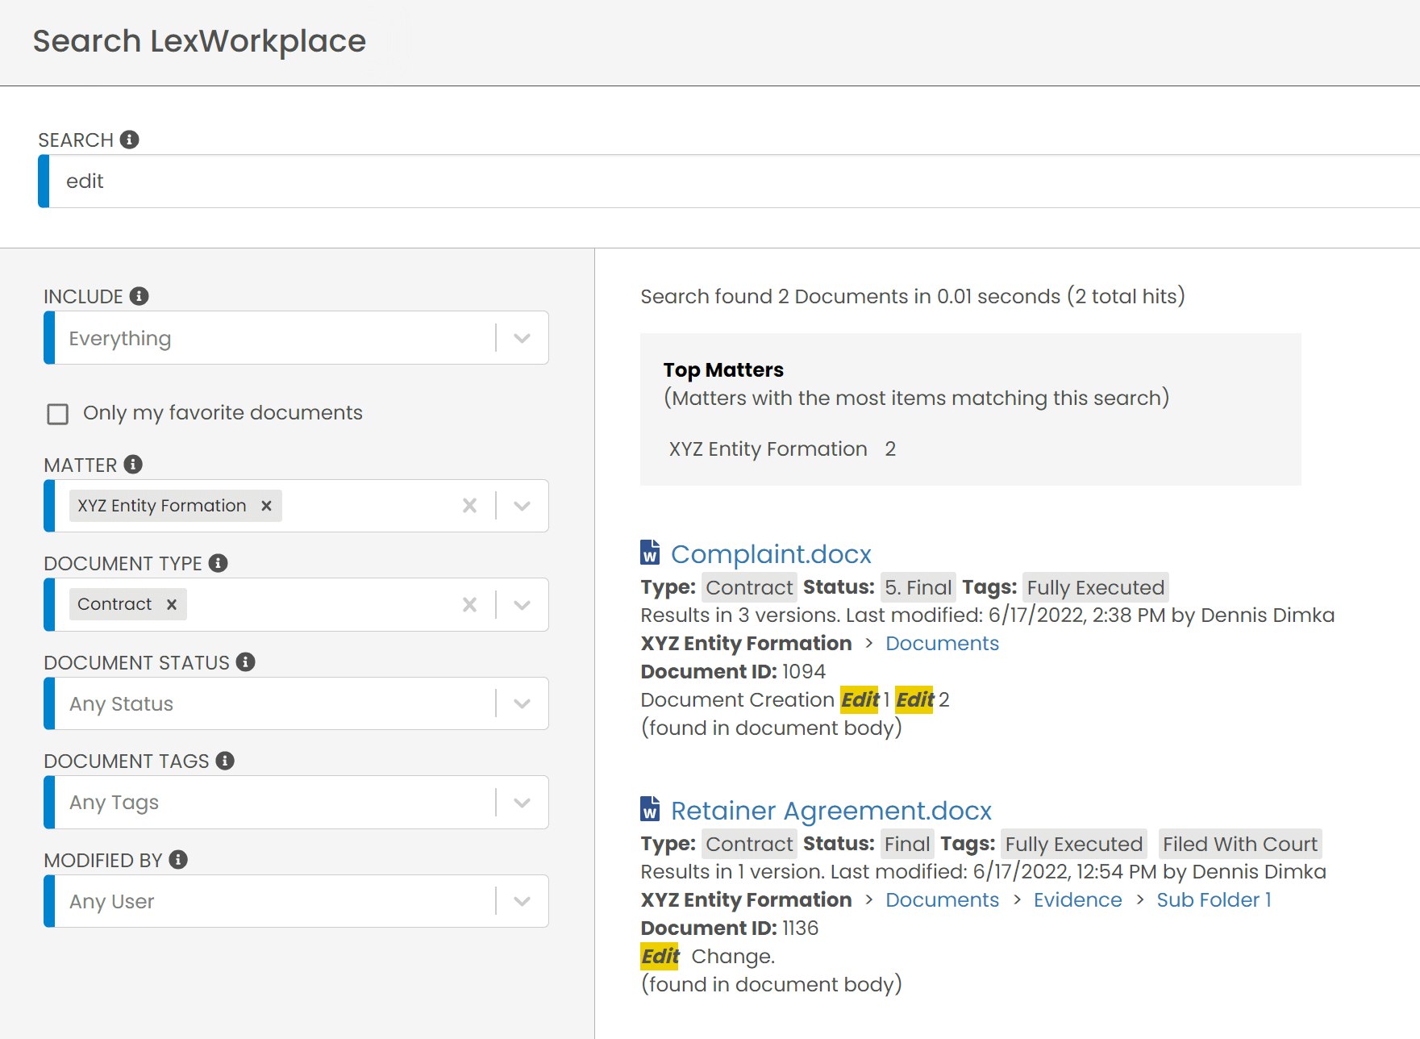Screen dimensions: 1420x1039
Task: Click the Word icon beside Complaint.docx
Action: pos(650,553)
